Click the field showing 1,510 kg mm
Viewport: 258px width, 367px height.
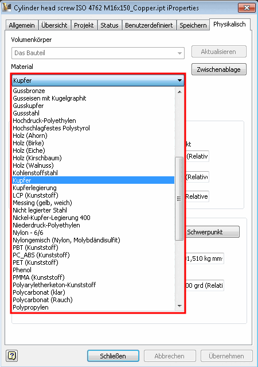coord(205,258)
